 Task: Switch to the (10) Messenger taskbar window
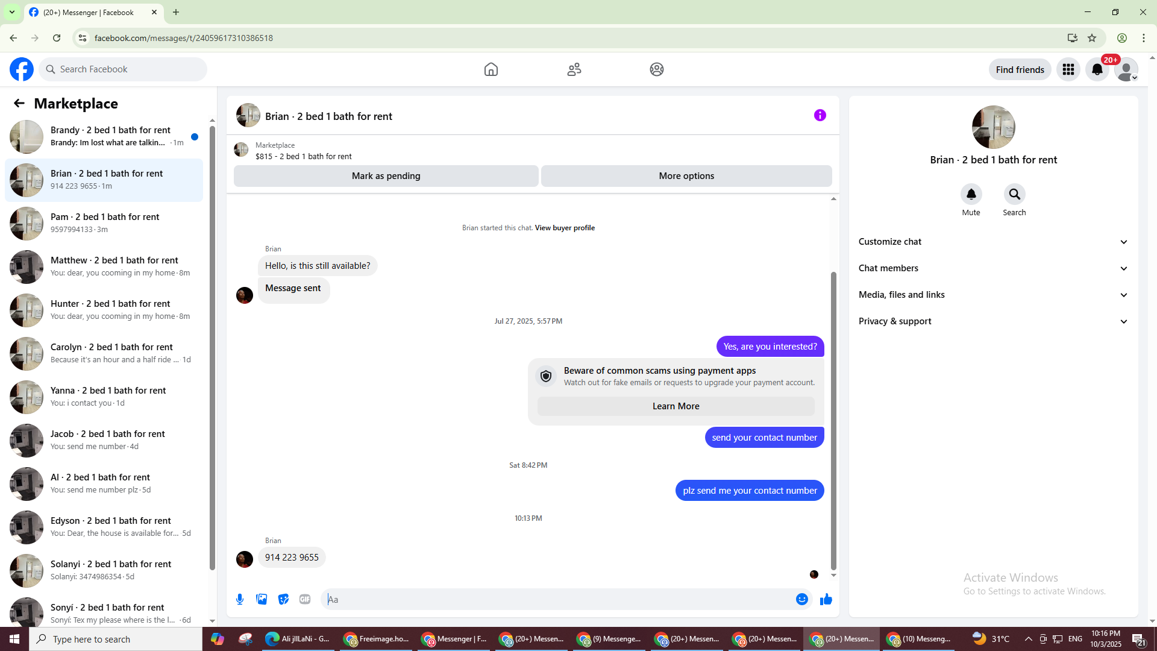(x=919, y=639)
